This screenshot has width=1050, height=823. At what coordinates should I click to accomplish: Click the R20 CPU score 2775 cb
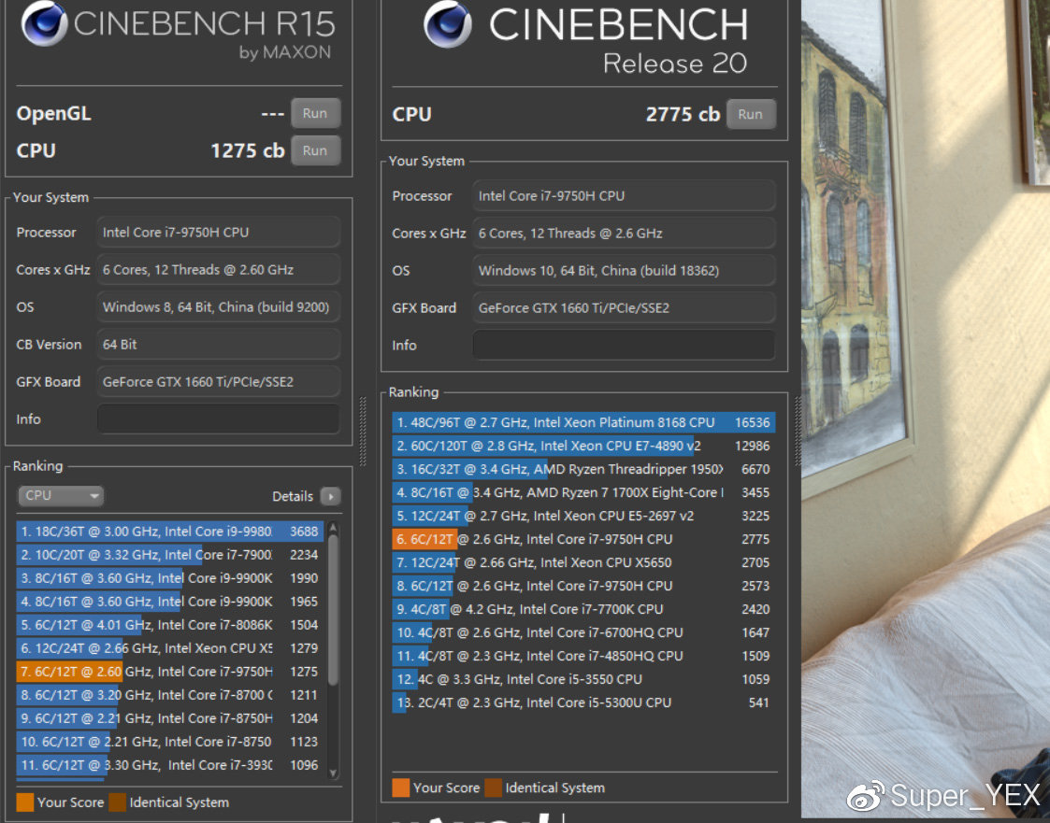click(683, 114)
